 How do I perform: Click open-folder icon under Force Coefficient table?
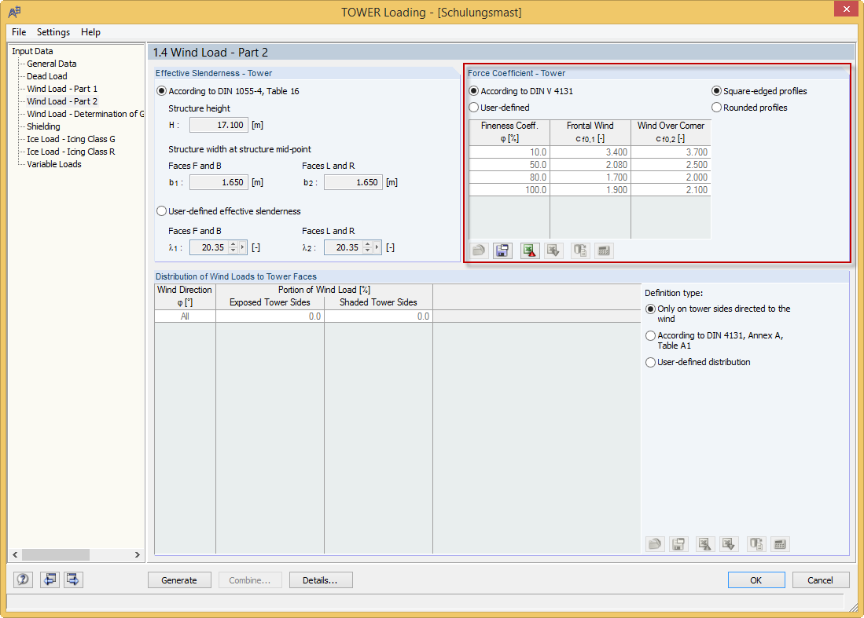pos(479,250)
